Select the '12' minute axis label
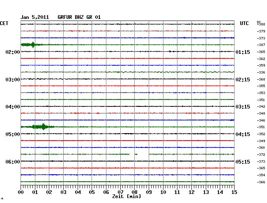This screenshot has height=203, width=267. [x=191, y=192]
